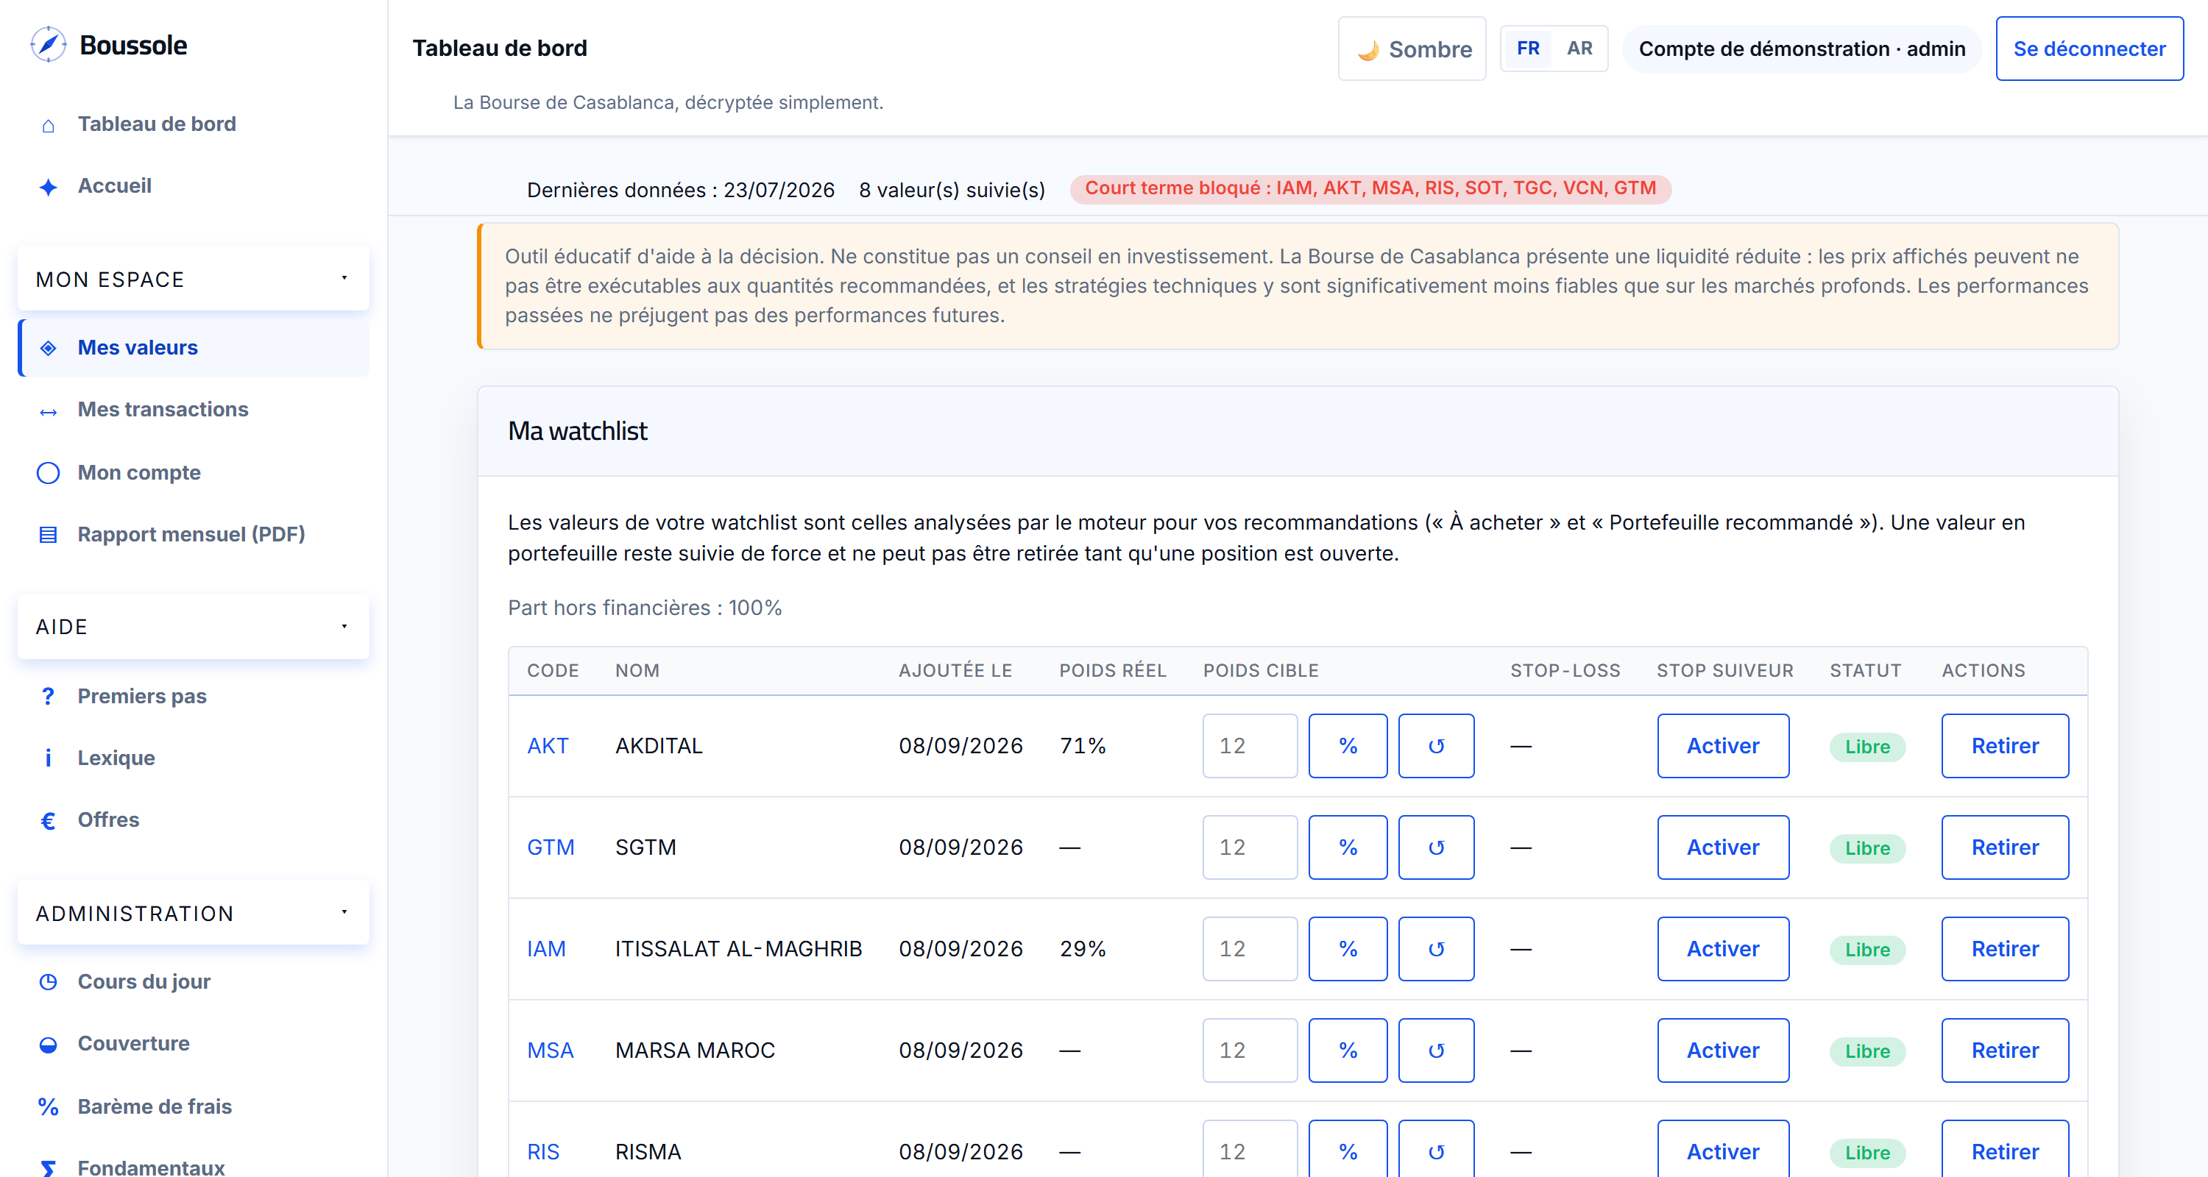Screen dimensions: 2208x1177
Task: Activate trailing stop for MSA
Action: coord(1723,1050)
